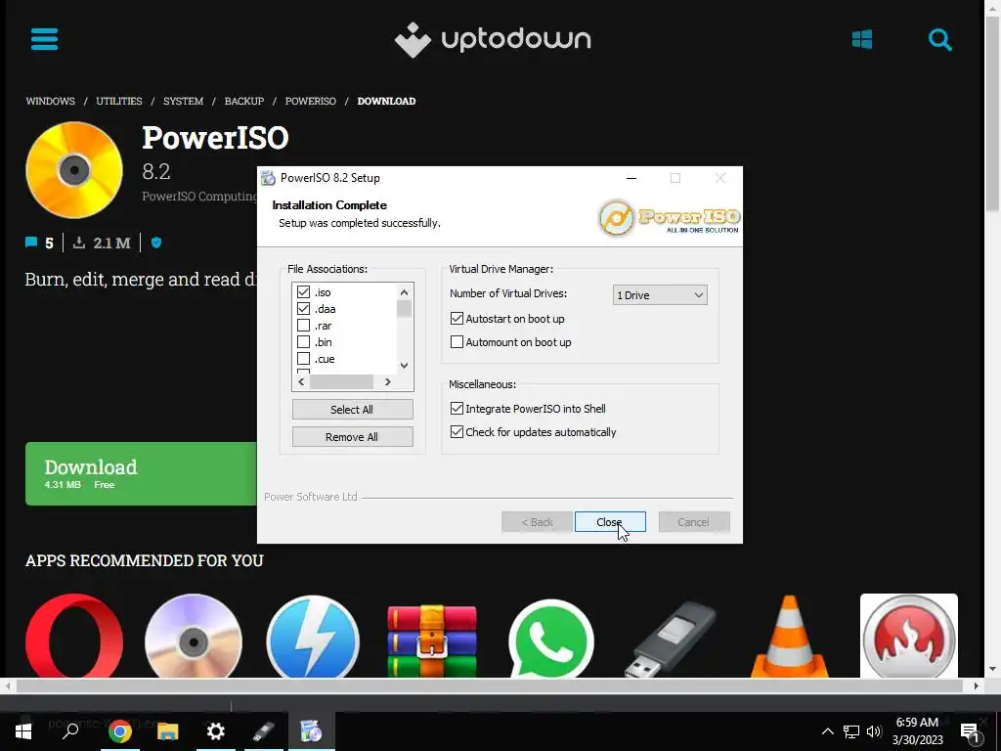Open the Number of Virtual Drives dropdown
The image size is (1001, 751).
(x=660, y=295)
